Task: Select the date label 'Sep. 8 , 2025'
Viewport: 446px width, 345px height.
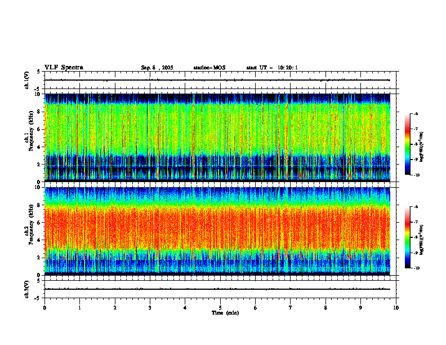Action: [157, 68]
